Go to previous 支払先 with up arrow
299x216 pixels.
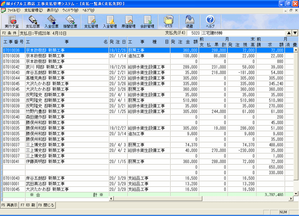pos(289,33)
